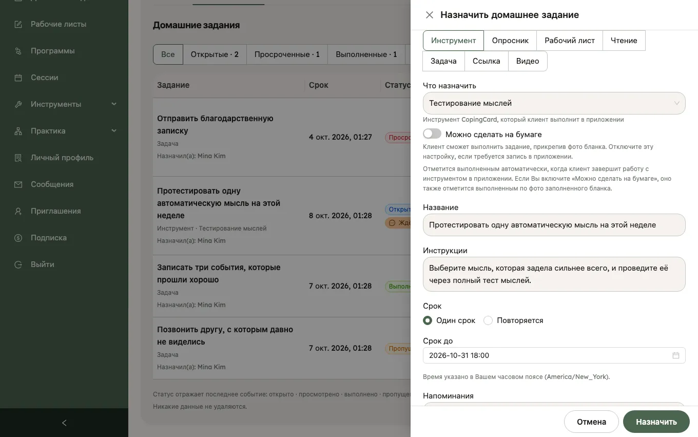Filter homework by Выполненные · 1
This screenshot has height=437, width=698.
[366, 54]
